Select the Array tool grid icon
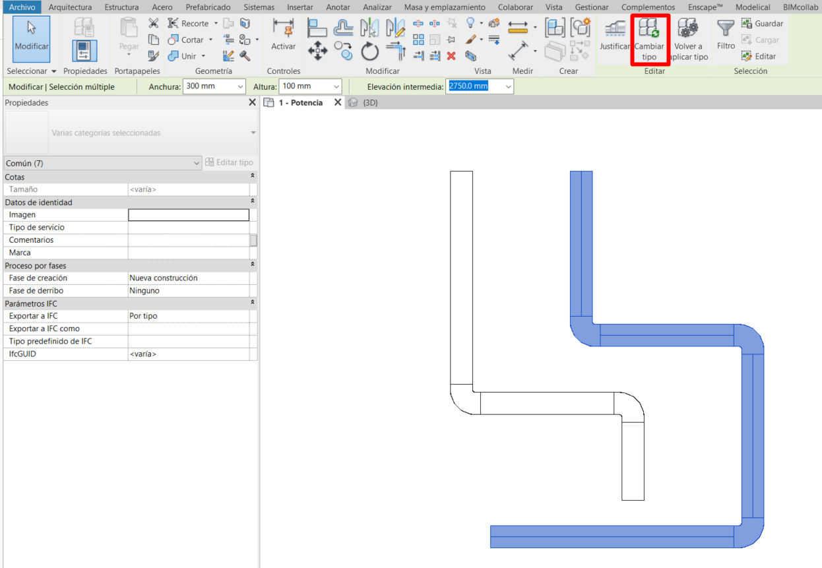Viewport: 822px width, 568px height. pos(418,40)
